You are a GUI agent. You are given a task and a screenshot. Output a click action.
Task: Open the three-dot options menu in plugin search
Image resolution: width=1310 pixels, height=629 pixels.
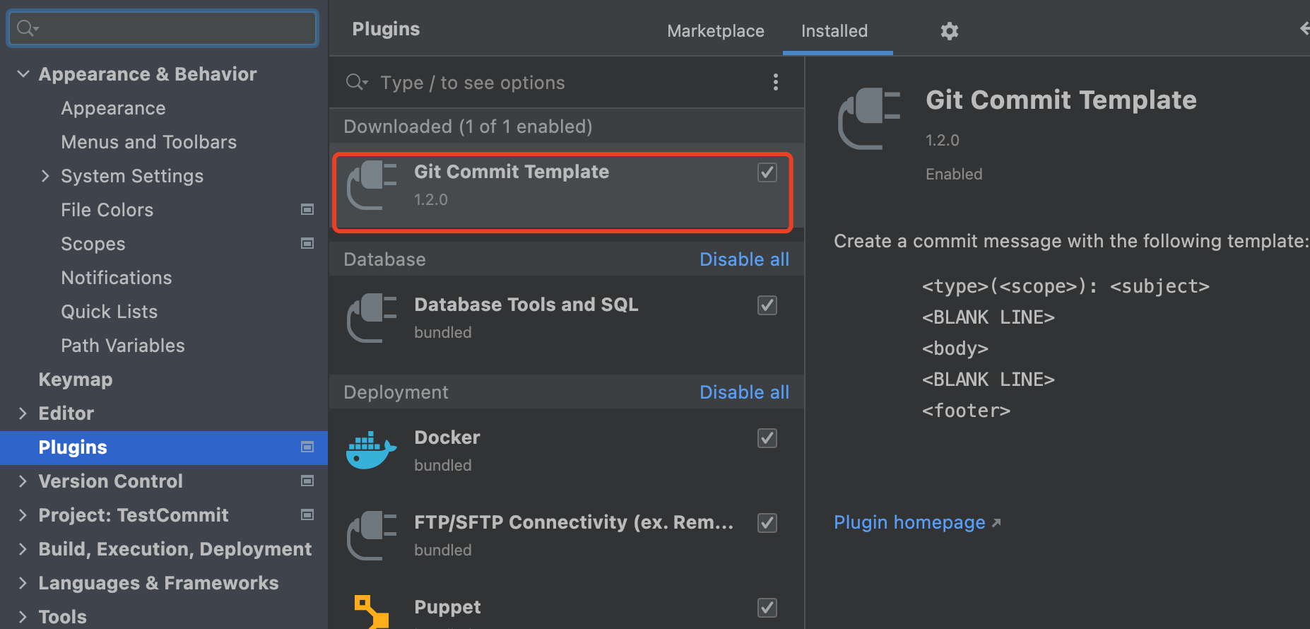(x=775, y=83)
